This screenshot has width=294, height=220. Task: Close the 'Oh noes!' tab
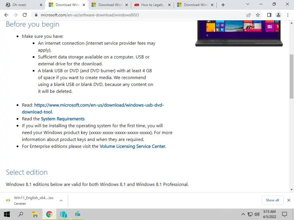pyautogui.click(x=41, y=5)
